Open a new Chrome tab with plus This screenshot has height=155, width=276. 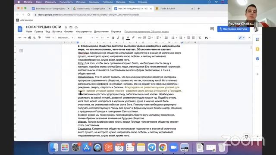click(x=198, y=9)
